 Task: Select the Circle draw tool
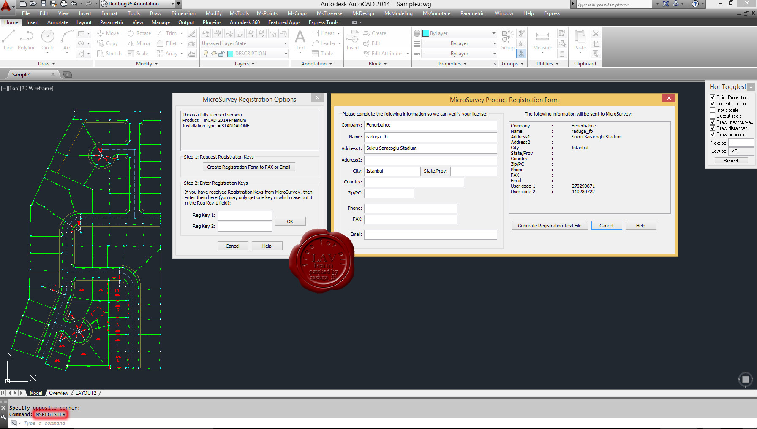48,40
